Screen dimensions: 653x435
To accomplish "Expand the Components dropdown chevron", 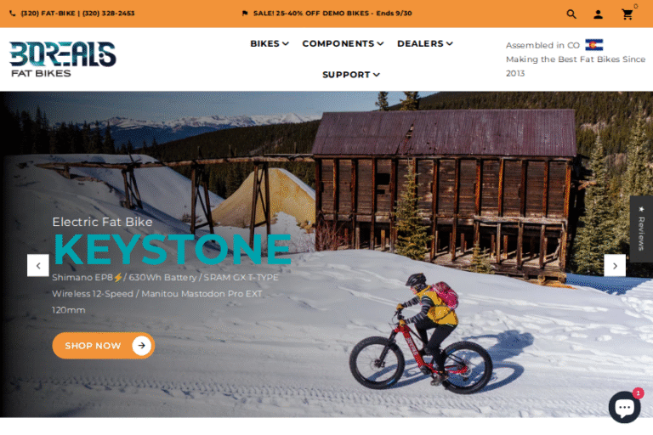I will click(380, 43).
